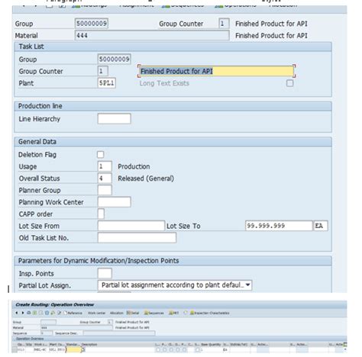The width and height of the screenshot is (362, 357).
Task: Click the EA unit field
Action: (321, 226)
